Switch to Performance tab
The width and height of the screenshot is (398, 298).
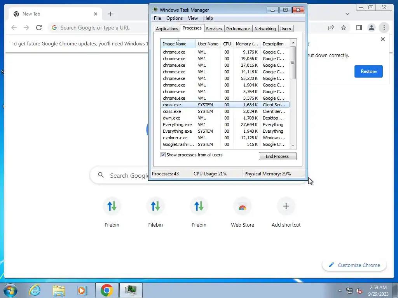238,29
